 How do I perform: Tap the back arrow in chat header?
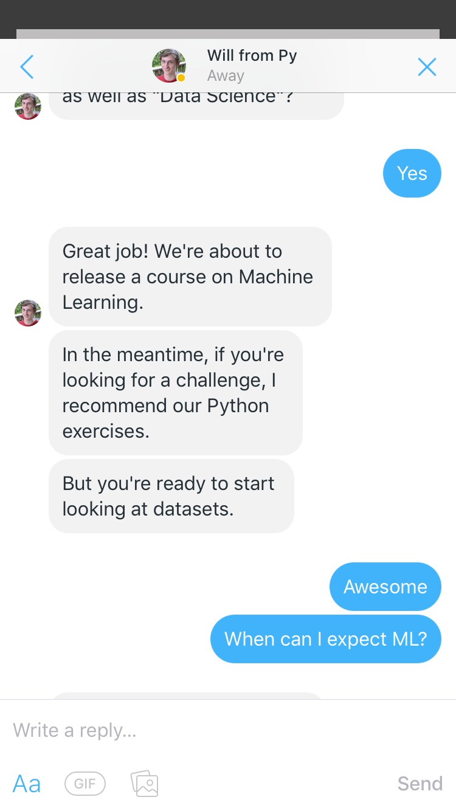pyautogui.click(x=27, y=67)
